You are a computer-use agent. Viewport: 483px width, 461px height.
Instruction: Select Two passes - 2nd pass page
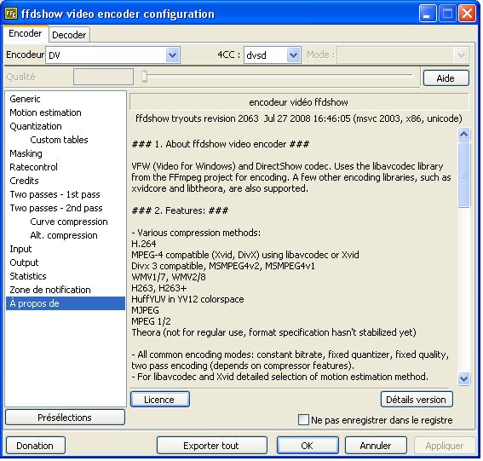(56, 208)
